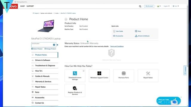Open Troubleshoot & Diagnose sidebar item

click(x=45, y=65)
